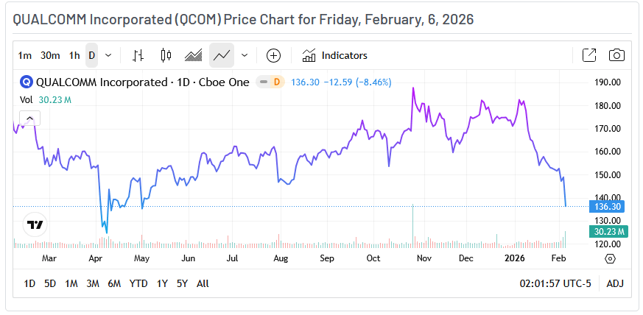This screenshot has height=315, width=643.
Task: Open chart settings gear near time axis
Action: pyautogui.click(x=610, y=258)
